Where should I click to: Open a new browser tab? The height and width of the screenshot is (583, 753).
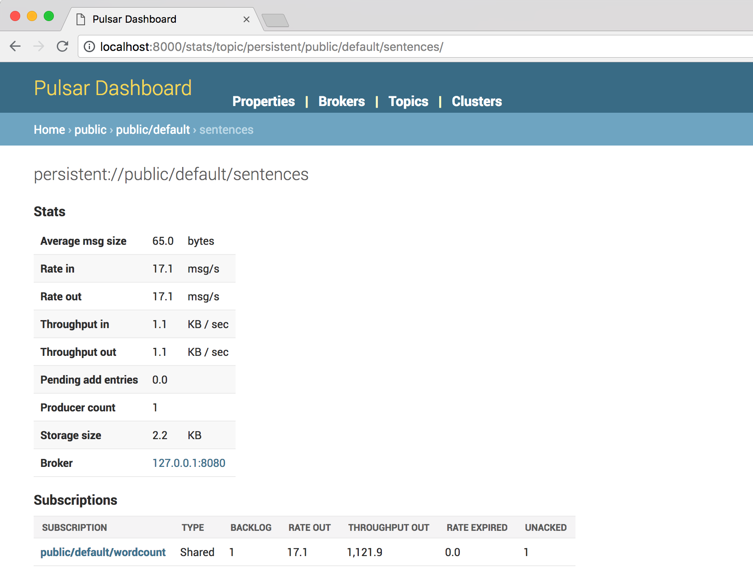pos(275,20)
